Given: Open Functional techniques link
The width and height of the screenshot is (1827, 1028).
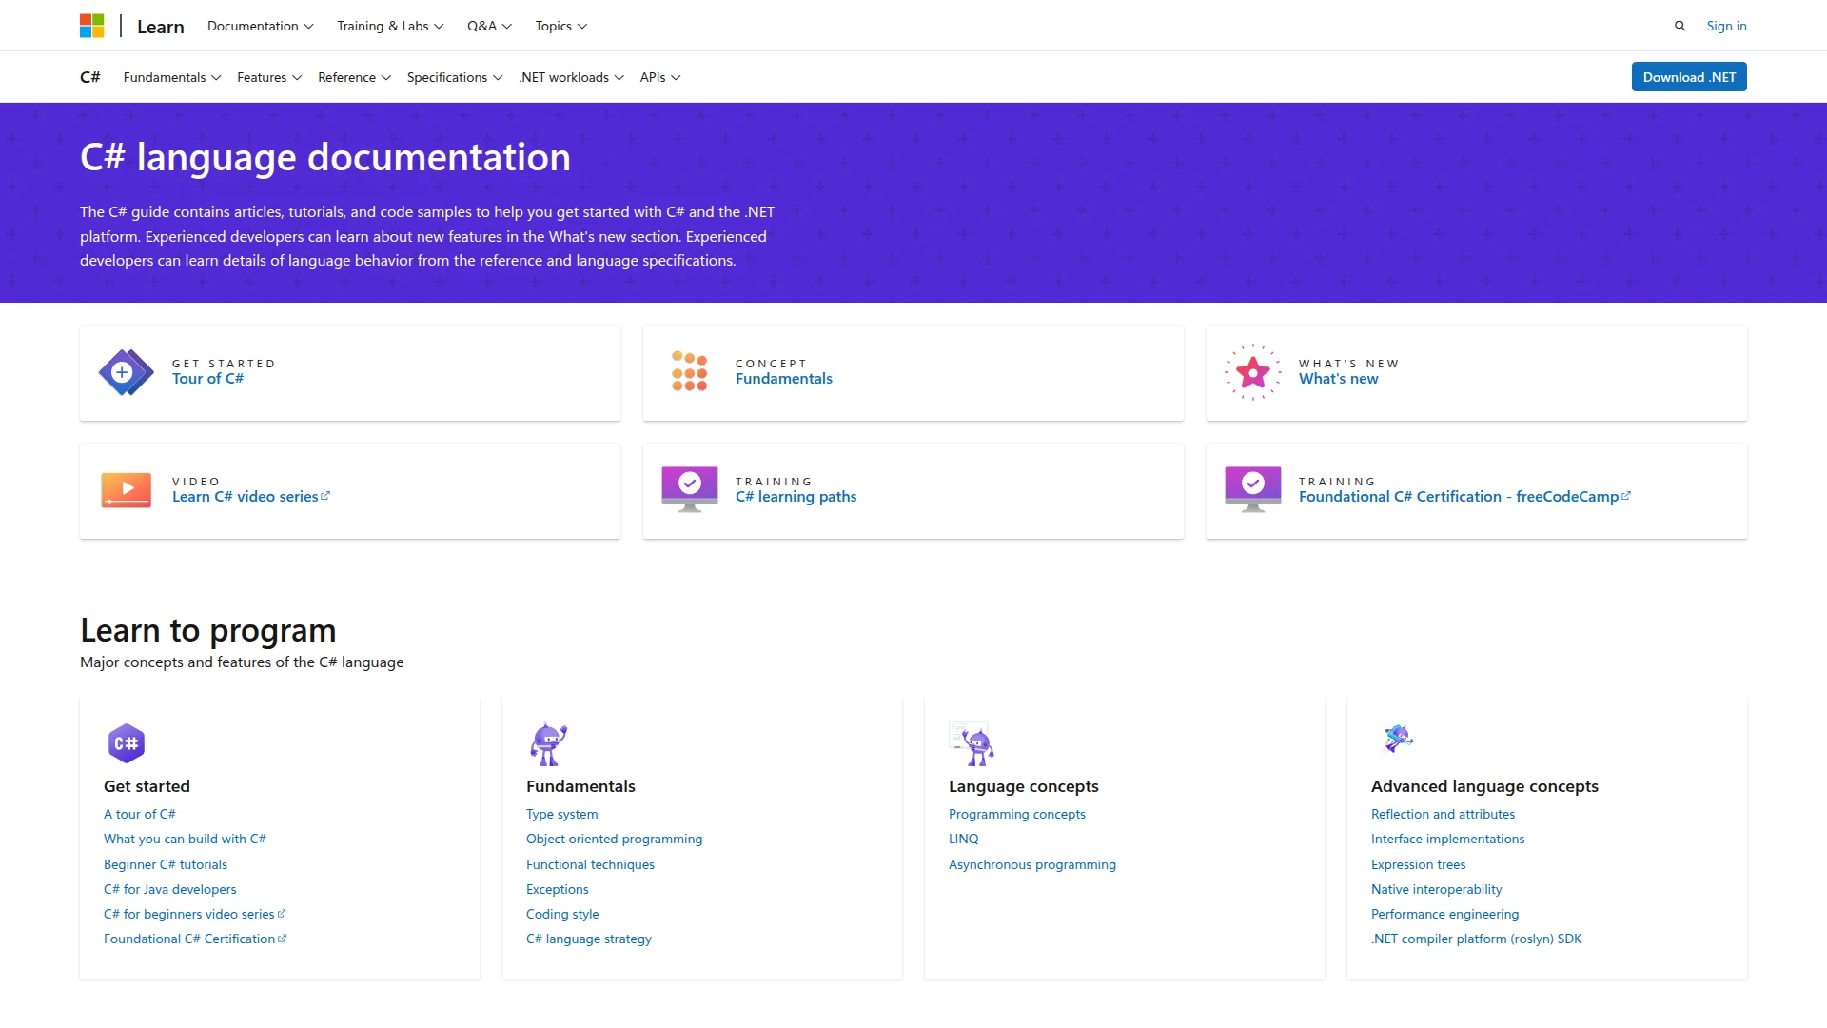Looking at the screenshot, I should [590, 864].
